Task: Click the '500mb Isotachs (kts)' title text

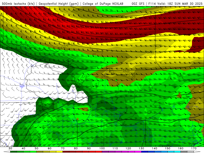Action: [x=18, y=4]
